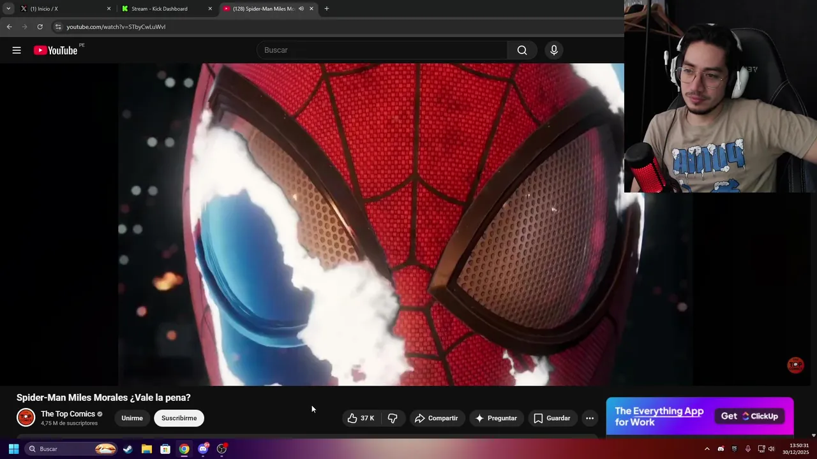Viewport: 817px width, 459px height.
Task: Close the Kick Dashboard tab
Action: click(x=210, y=9)
